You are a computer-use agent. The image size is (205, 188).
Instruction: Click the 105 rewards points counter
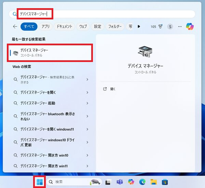point(153,27)
